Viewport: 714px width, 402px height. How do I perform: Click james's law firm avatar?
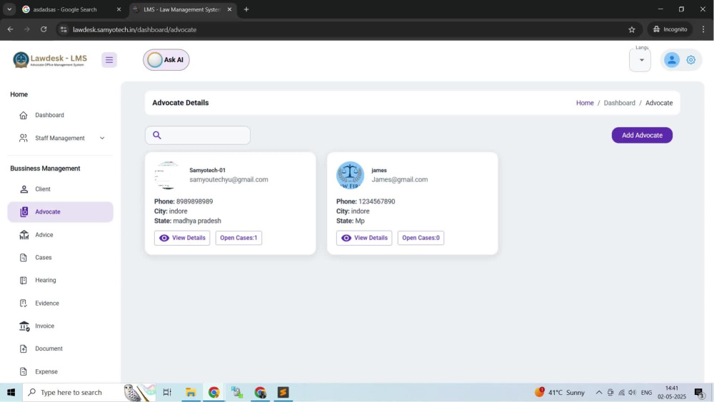(x=350, y=175)
